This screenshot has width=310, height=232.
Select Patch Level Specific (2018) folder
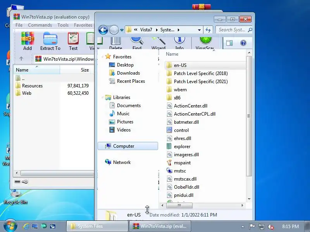(x=201, y=73)
